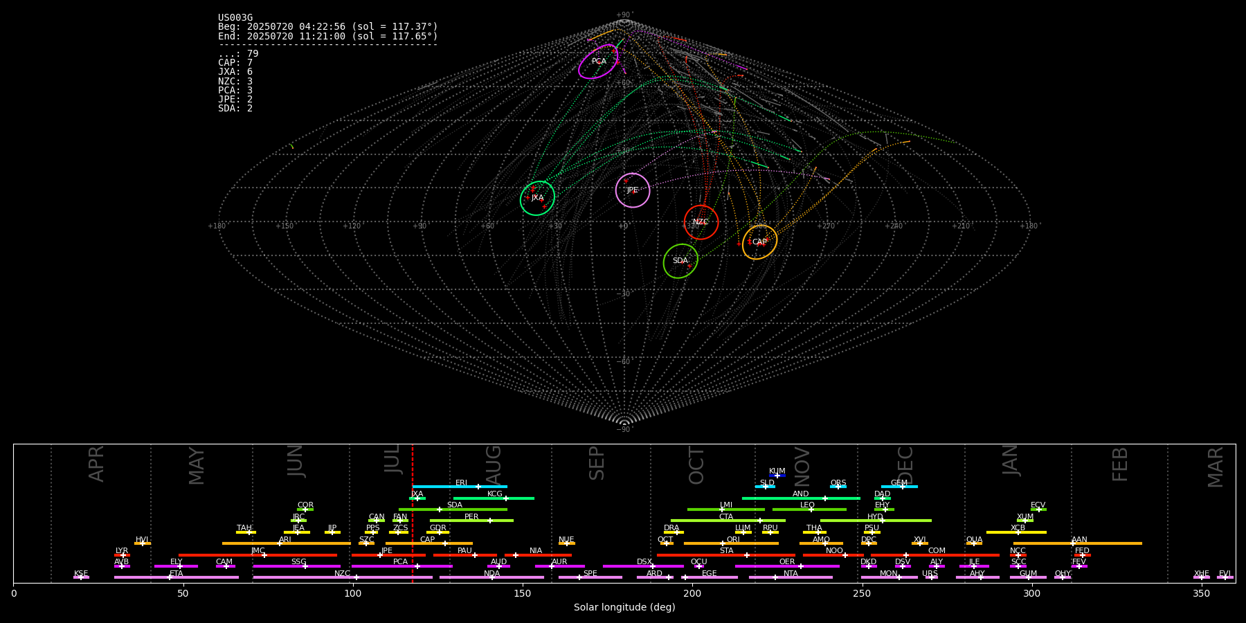Click the purple DSX shower bar in timeline
The width and height of the screenshot is (1246, 623).
tap(643, 566)
